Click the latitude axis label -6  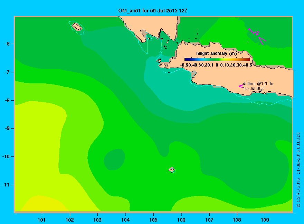(x=7, y=44)
